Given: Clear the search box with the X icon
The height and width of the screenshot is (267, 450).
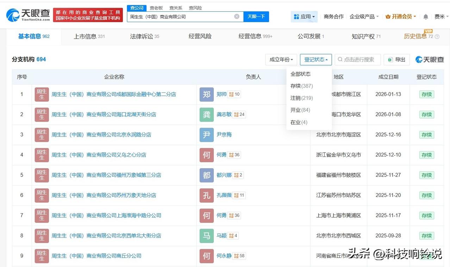Looking at the screenshot, I should click(x=237, y=17).
